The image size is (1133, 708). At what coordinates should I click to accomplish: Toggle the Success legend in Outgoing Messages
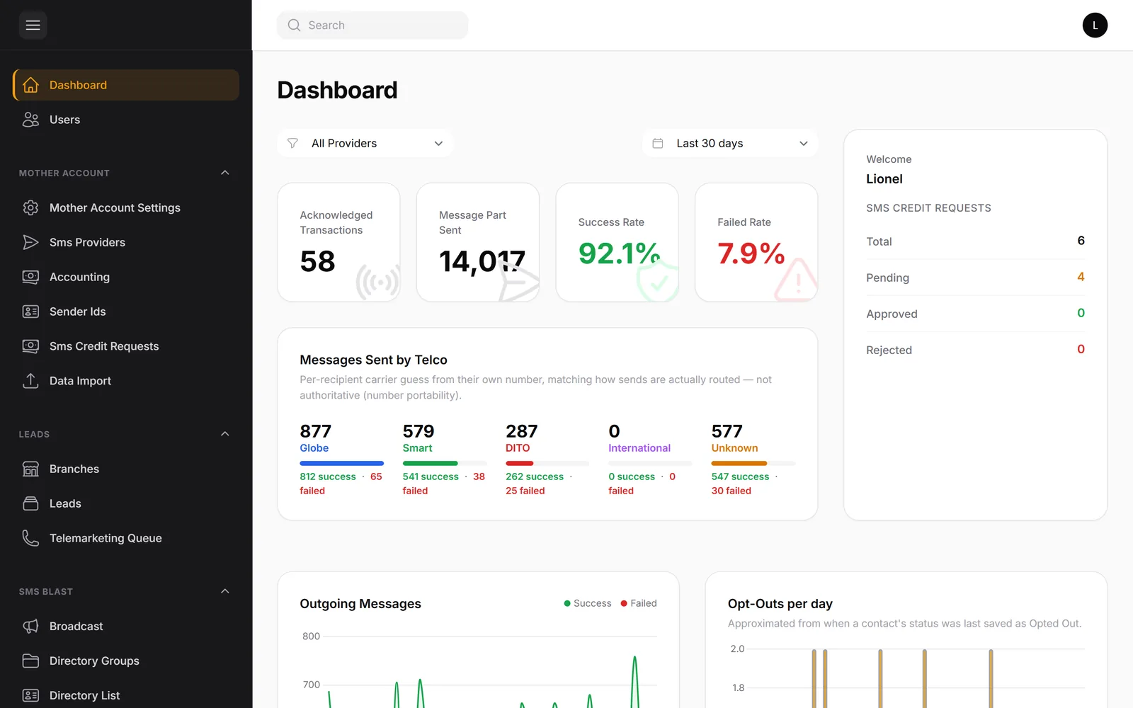[x=587, y=603]
